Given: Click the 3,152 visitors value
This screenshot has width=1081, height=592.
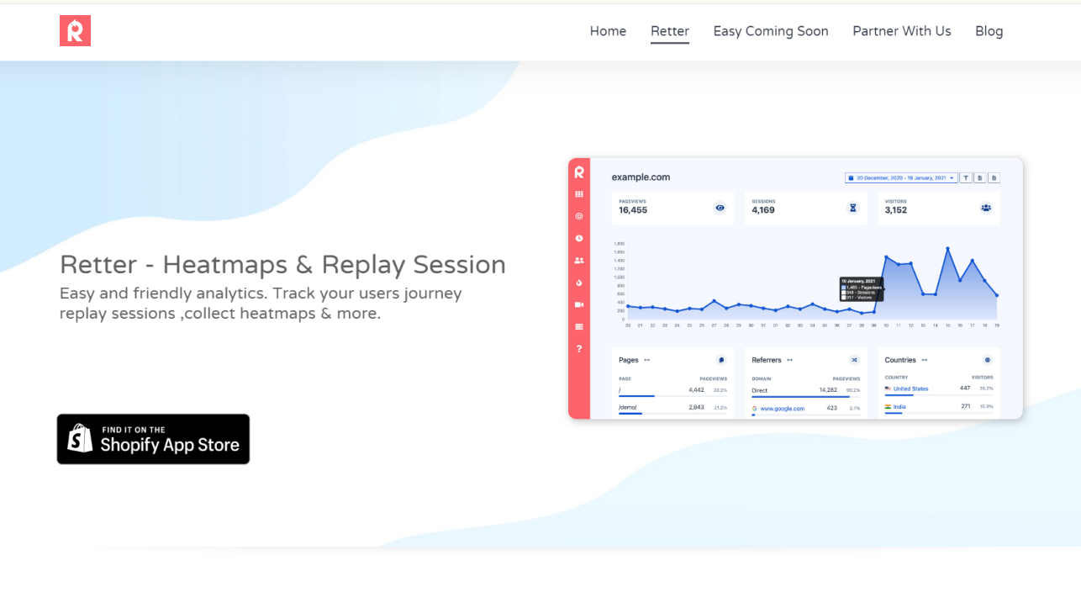Looking at the screenshot, I should pyautogui.click(x=896, y=210).
